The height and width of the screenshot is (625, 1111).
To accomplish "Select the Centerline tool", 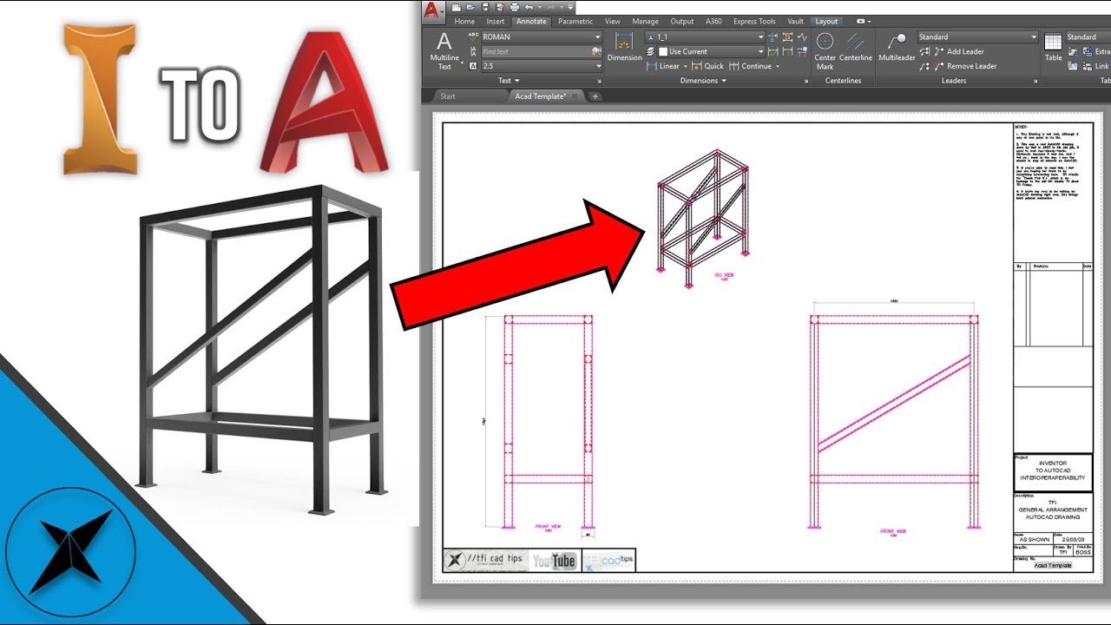I will [856, 46].
